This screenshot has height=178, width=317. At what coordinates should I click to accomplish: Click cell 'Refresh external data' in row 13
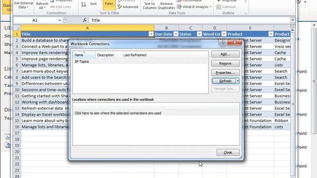(45, 108)
